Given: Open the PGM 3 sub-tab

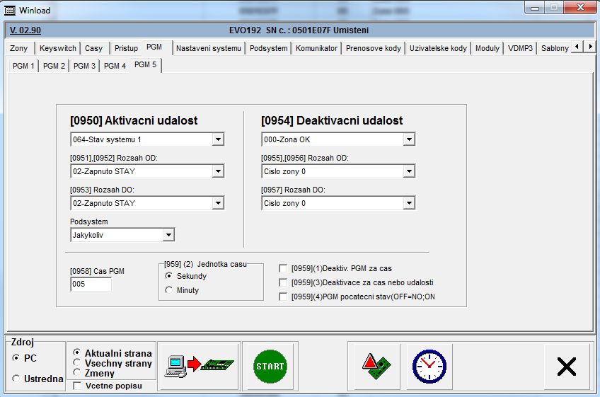Looking at the screenshot, I should 84,66.
